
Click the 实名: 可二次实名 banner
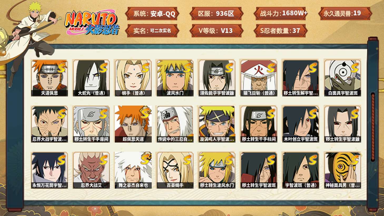coord(152,31)
